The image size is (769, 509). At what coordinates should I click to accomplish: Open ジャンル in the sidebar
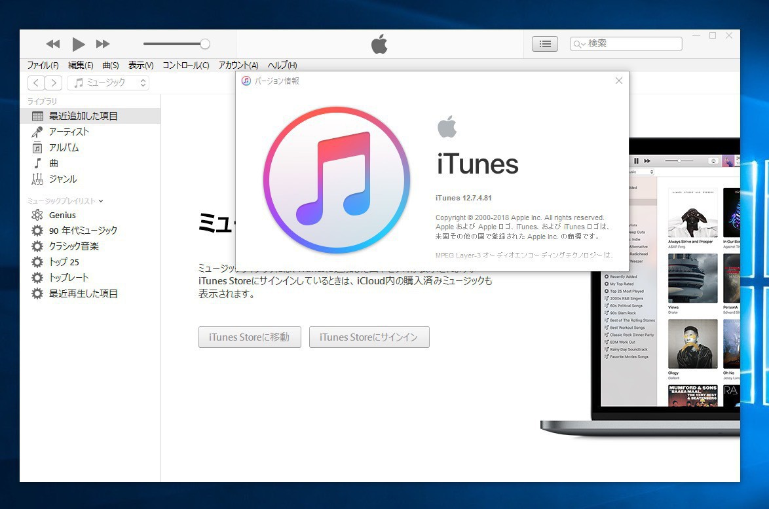pyautogui.click(x=62, y=179)
